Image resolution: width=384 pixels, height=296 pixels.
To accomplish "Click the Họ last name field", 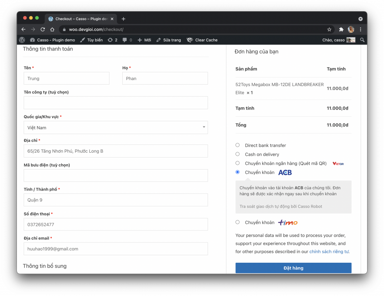I will point(165,79).
